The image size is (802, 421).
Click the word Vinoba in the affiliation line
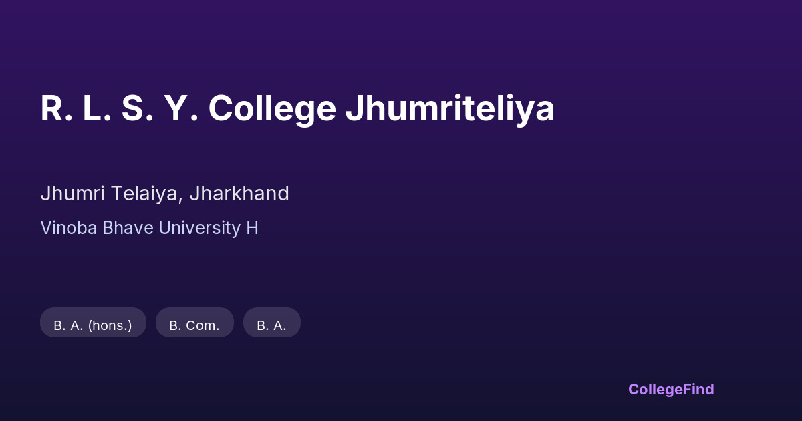(67, 228)
